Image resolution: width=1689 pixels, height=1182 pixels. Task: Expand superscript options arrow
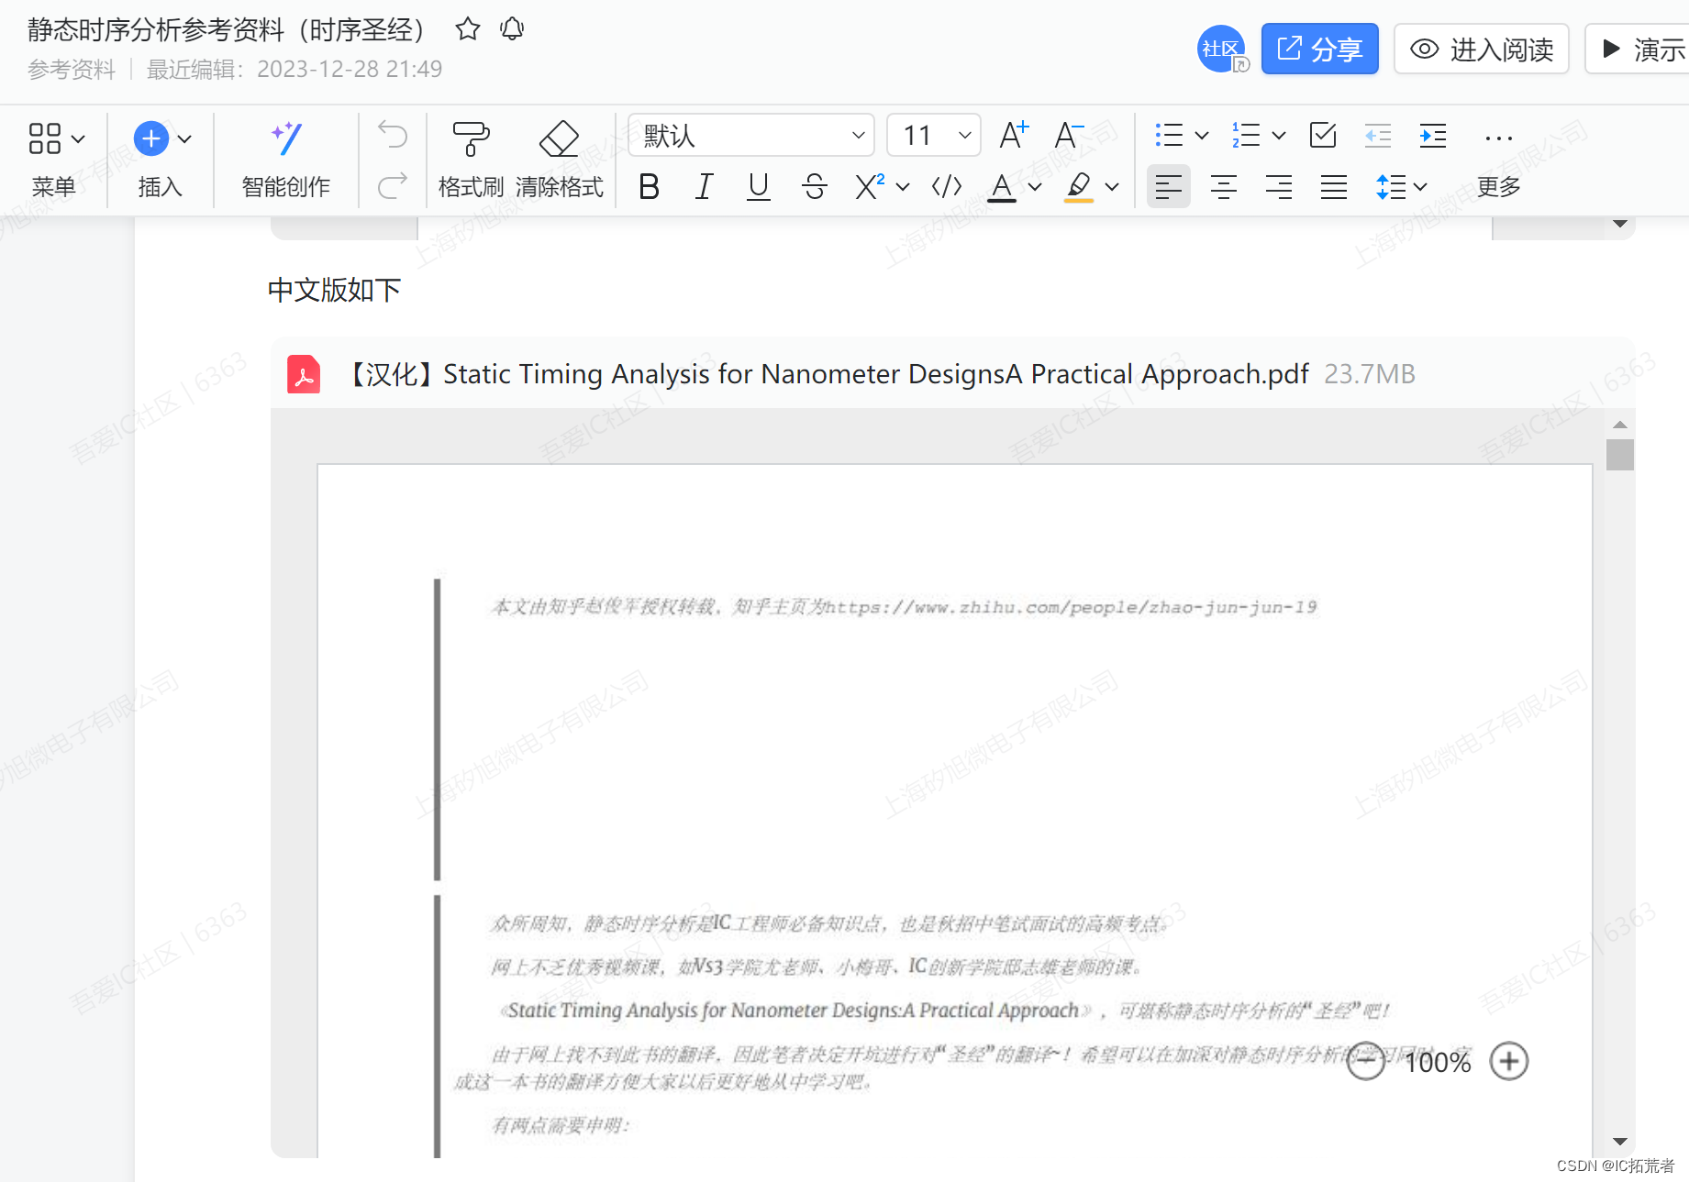tap(903, 187)
